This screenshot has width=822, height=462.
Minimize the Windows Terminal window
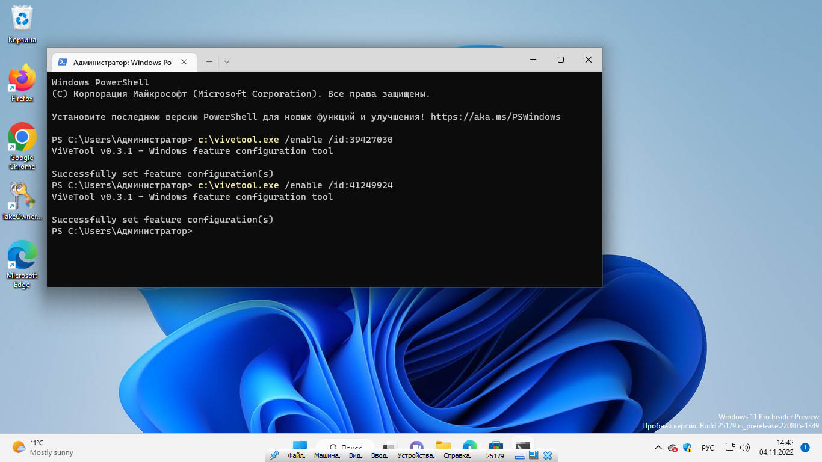click(533, 60)
